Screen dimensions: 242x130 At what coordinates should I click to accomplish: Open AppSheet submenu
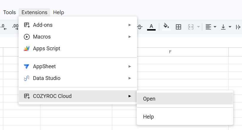(78, 66)
